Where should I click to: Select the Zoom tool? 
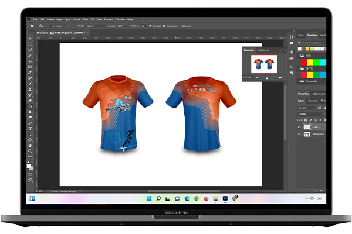(x=30, y=151)
